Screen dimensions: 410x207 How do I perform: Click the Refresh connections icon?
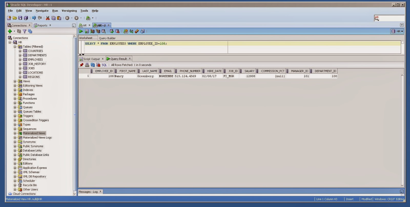point(19,31)
